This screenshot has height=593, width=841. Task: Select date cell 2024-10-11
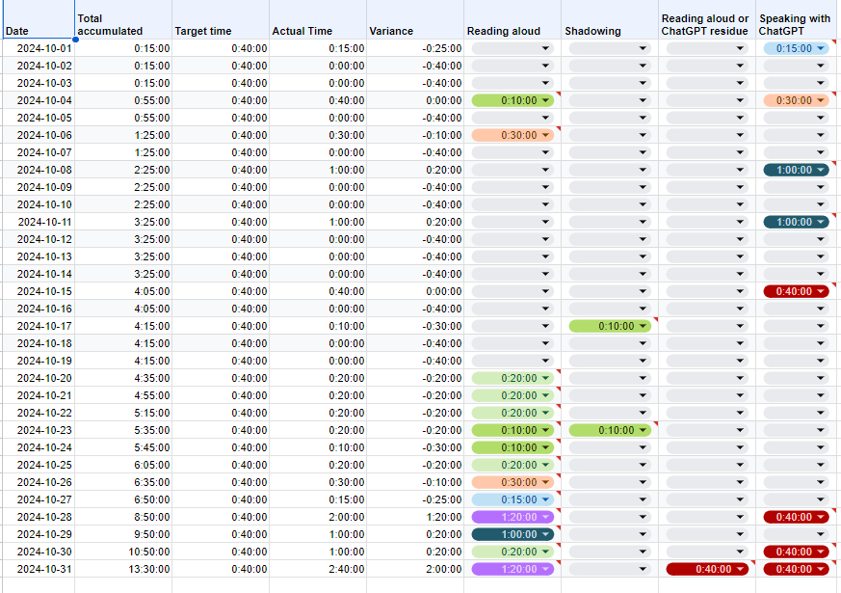coord(38,222)
